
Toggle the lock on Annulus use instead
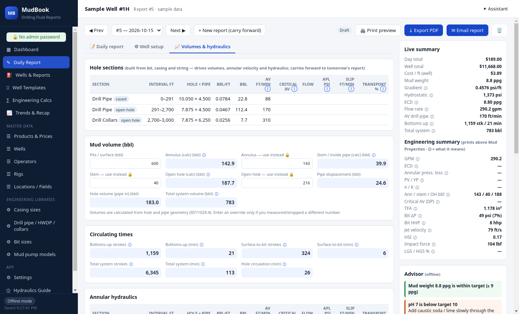tap(288, 155)
